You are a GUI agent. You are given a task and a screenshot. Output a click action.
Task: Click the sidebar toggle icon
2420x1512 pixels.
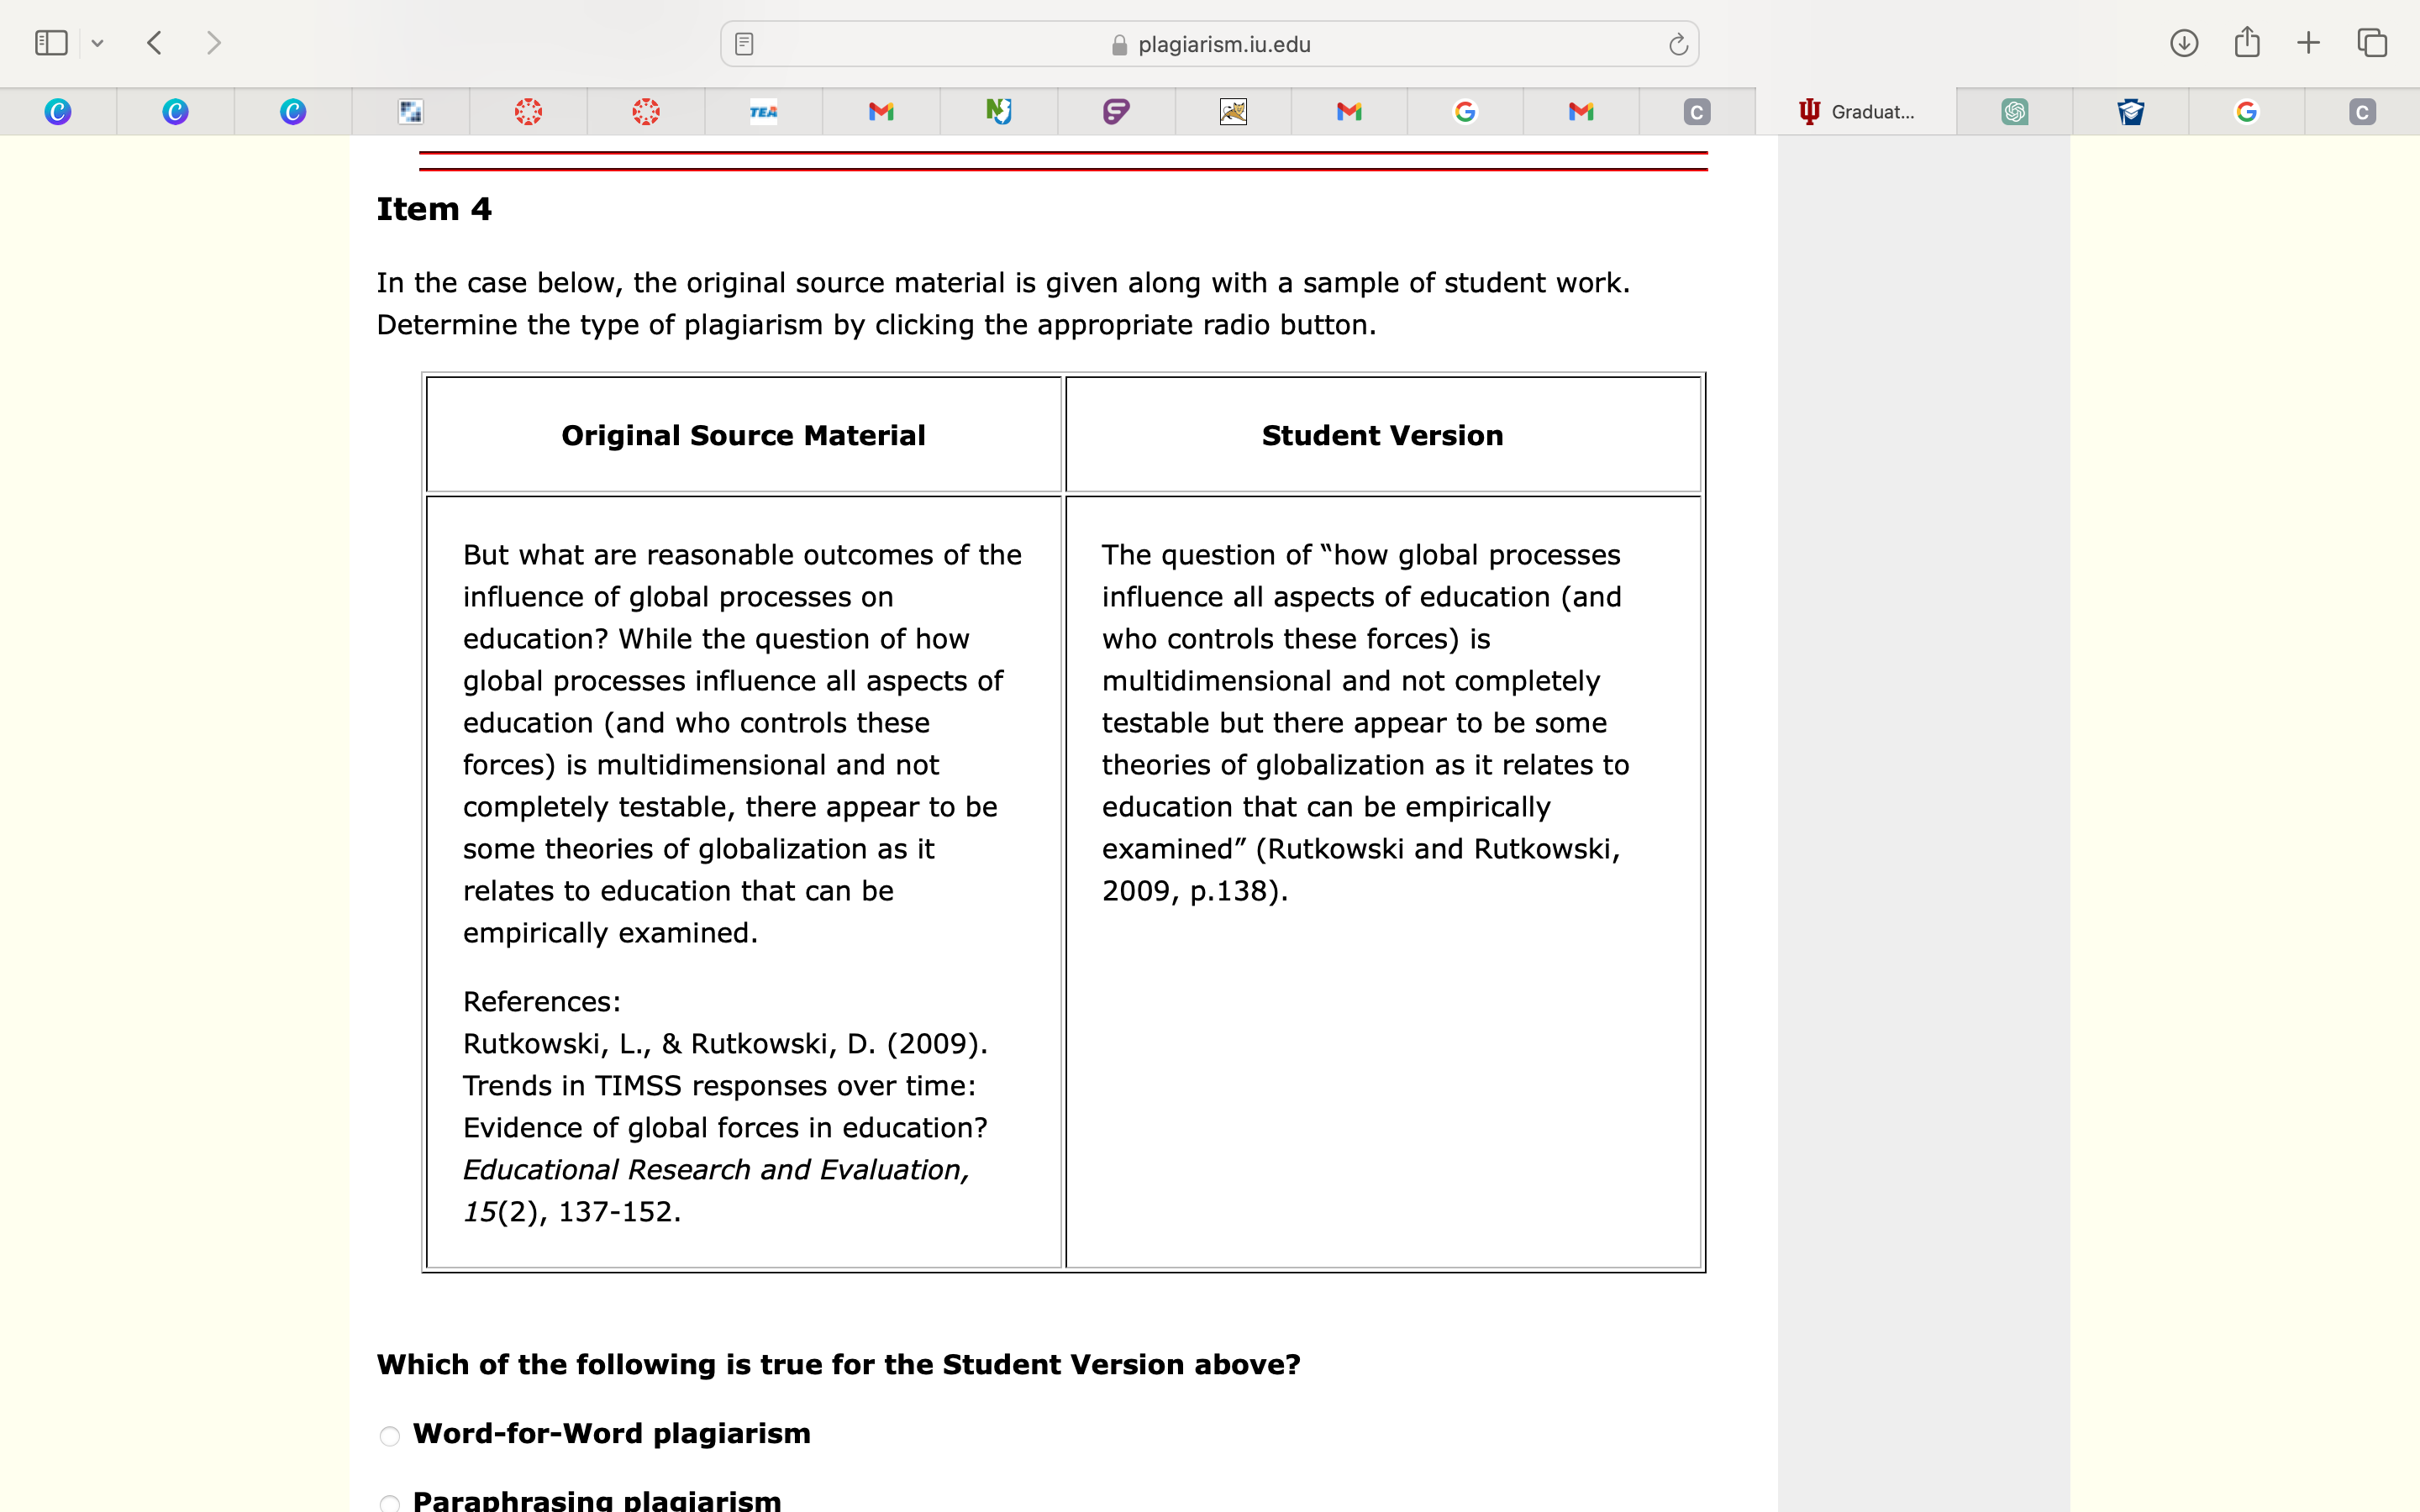51,43
